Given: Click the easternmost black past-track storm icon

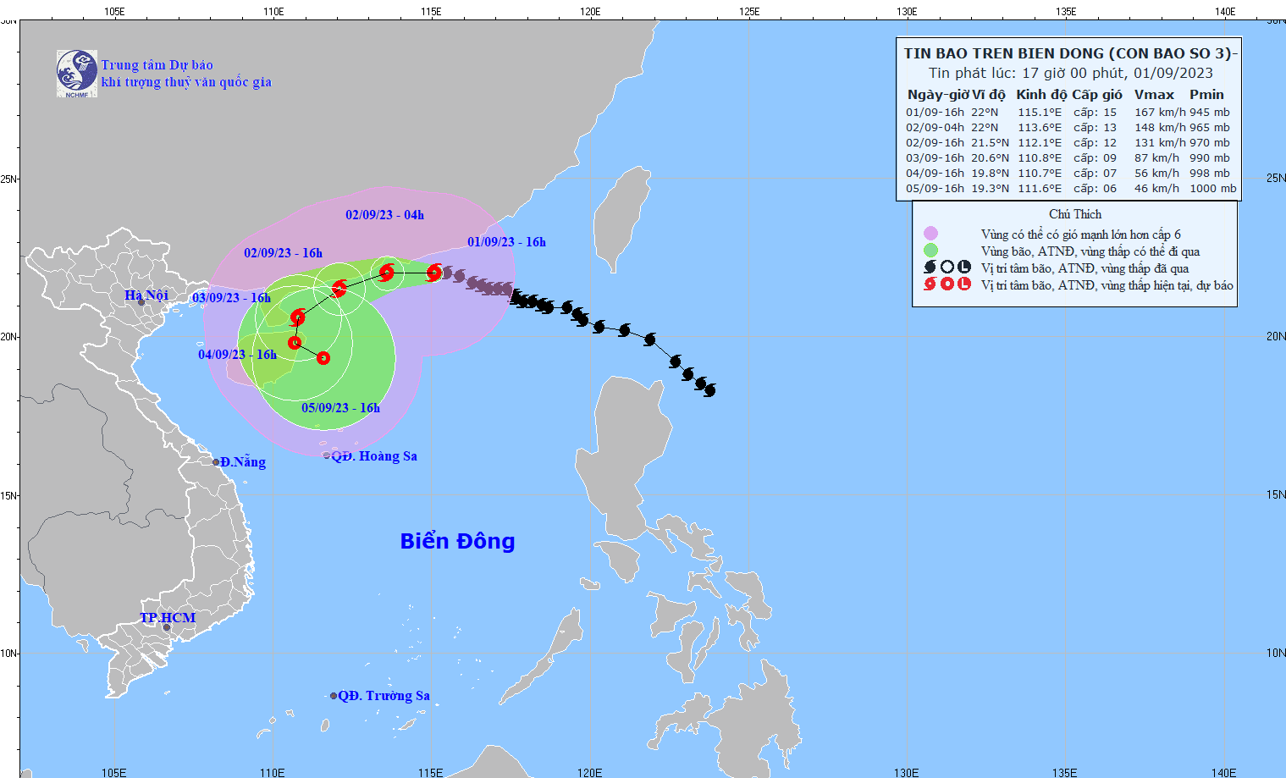Looking at the screenshot, I should tap(709, 390).
